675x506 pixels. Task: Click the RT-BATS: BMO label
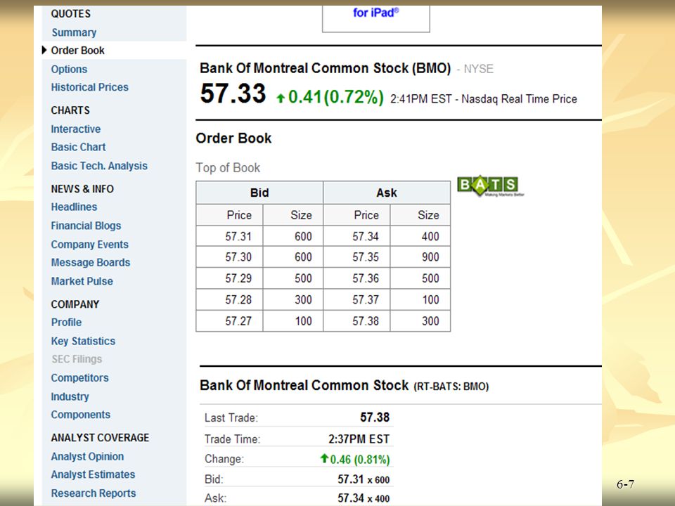click(x=451, y=387)
